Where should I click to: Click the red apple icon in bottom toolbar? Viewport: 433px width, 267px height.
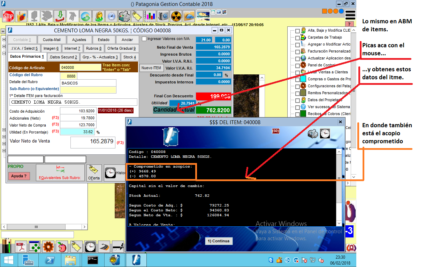pyautogui.click(x=62, y=246)
